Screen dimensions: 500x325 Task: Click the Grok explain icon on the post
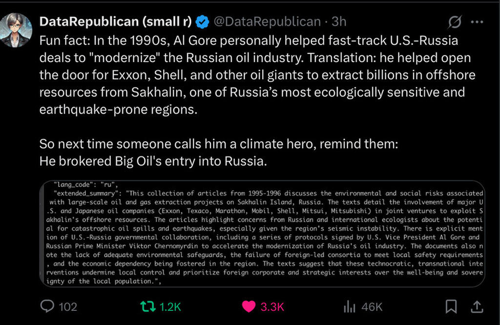tap(455, 22)
